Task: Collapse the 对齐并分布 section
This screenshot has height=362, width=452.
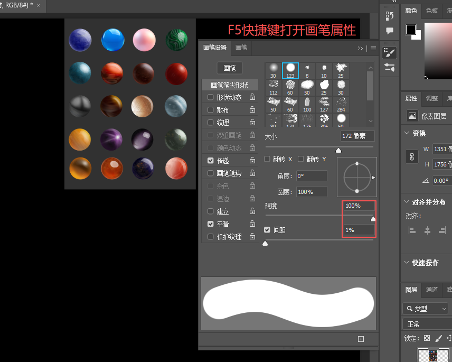Action: click(x=407, y=202)
